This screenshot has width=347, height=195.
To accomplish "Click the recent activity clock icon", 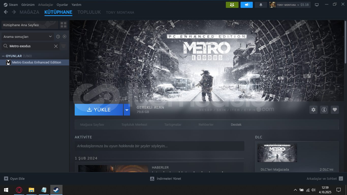I will click(x=58, y=37).
